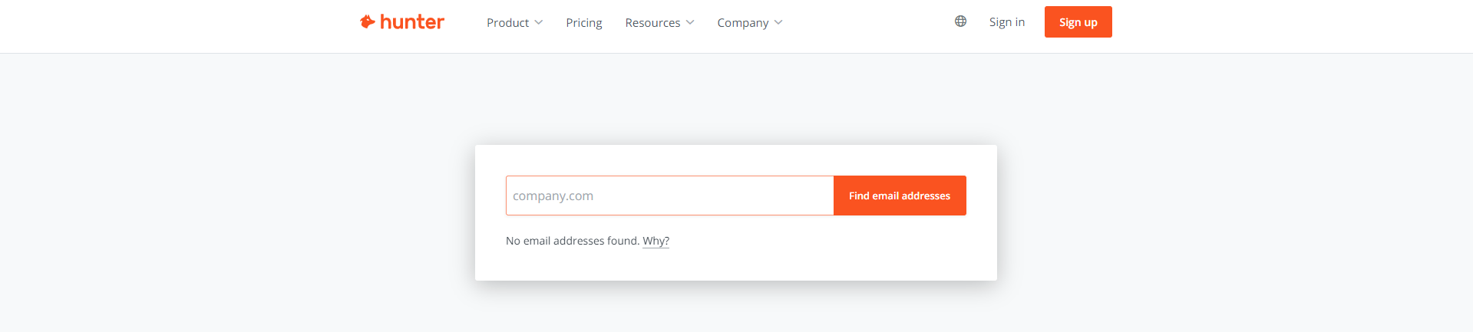Viewport: 1473px width, 332px height.
Task: Open the Resources menu label
Action: pos(652,23)
